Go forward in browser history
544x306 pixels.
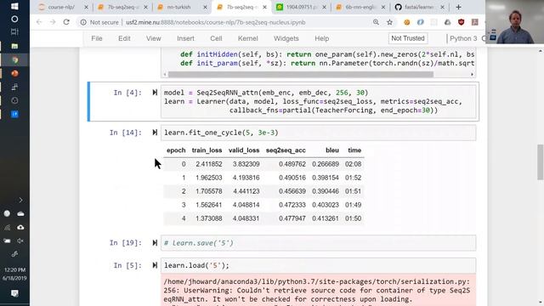click(53, 22)
